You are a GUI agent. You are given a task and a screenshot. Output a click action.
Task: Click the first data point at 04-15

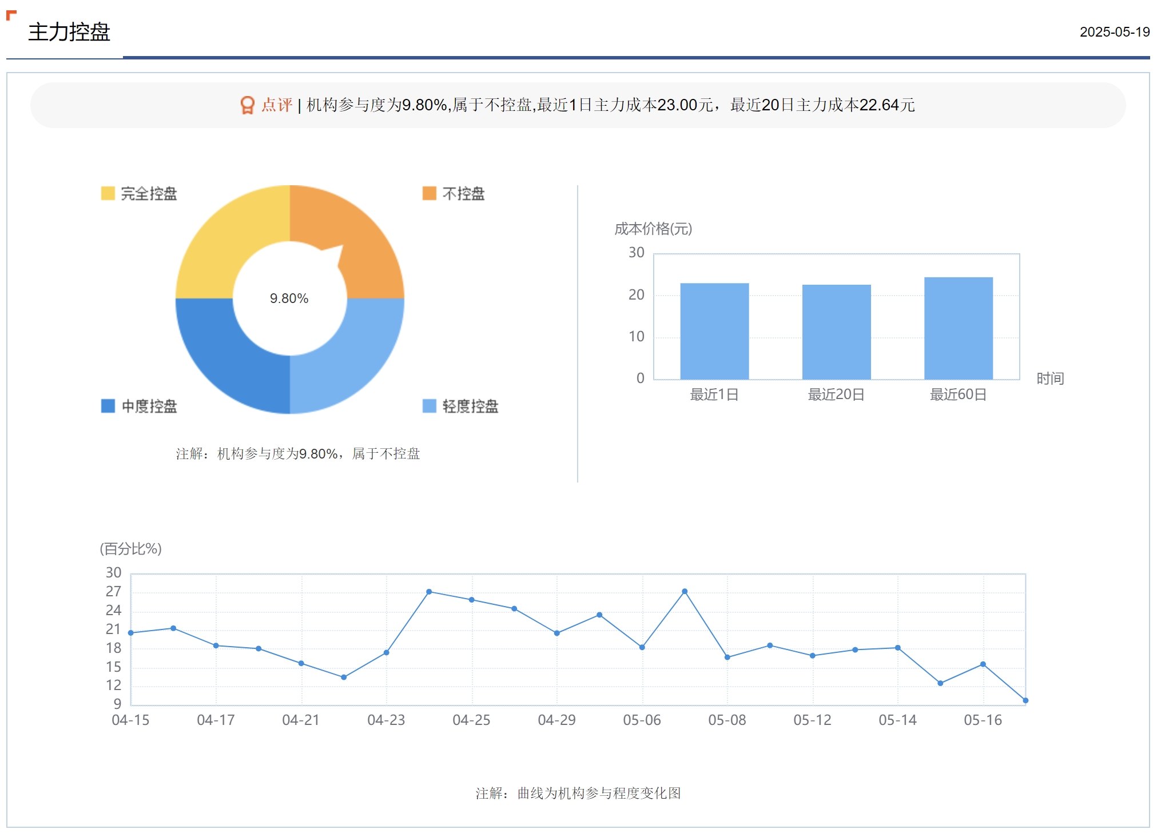coord(131,633)
